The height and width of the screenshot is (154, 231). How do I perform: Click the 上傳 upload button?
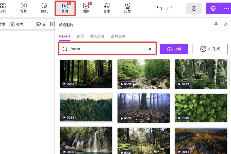(x=174, y=49)
